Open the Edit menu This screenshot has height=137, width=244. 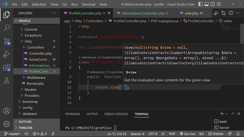[x=24, y=4]
